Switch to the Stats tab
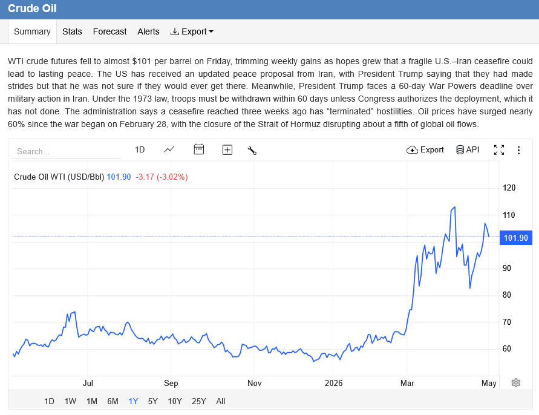Image resolution: width=539 pixels, height=415 pixels. click(72, 31)
